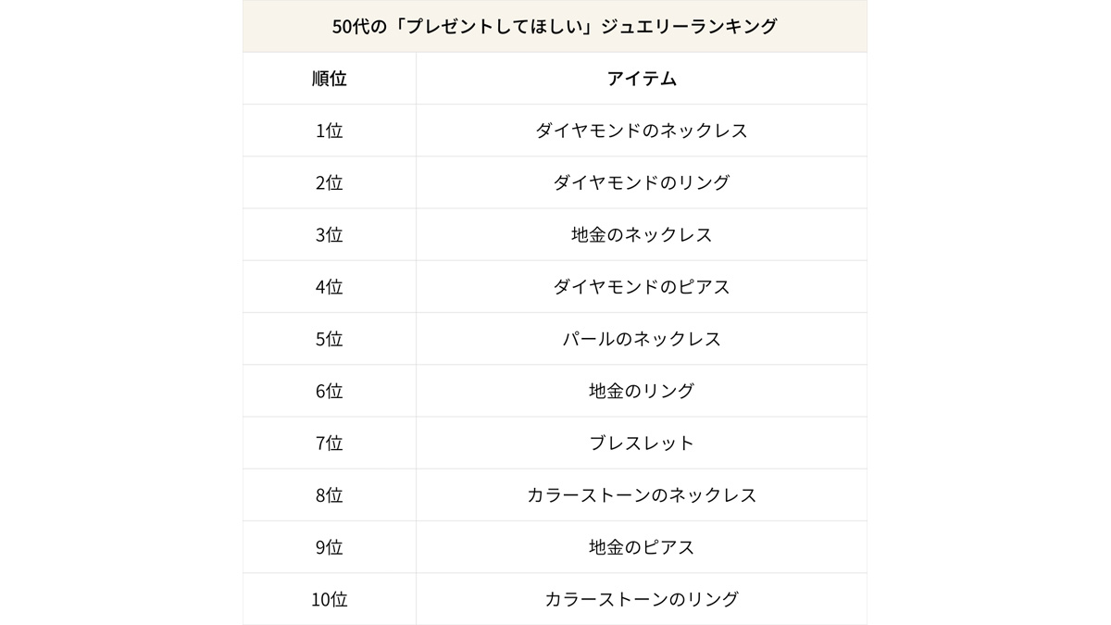Select the 10位 rank cell
Image resolution: width=1111 pixels, height=625 pixels.
pyautogui.click(x=330, y=599)
